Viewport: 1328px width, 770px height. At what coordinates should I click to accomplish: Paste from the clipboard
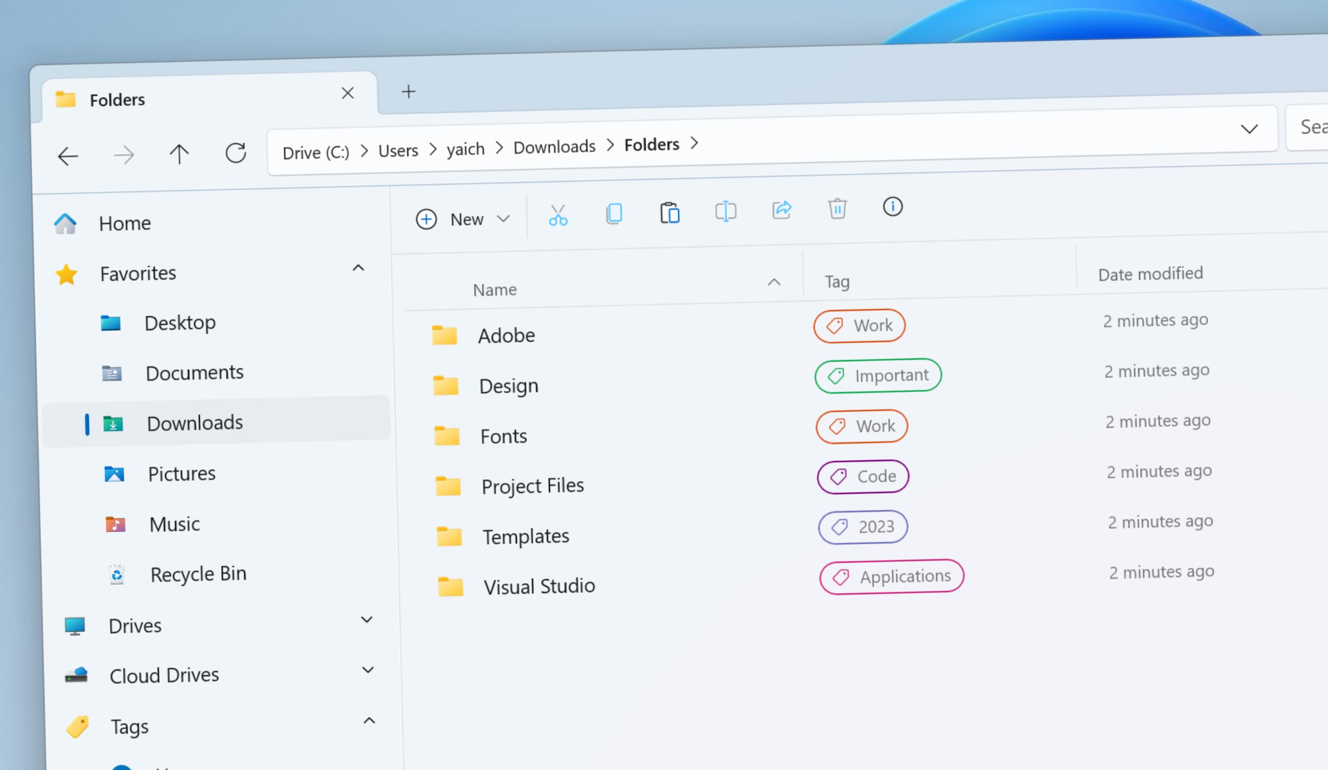pyautogui.click(x=670, y=213)
